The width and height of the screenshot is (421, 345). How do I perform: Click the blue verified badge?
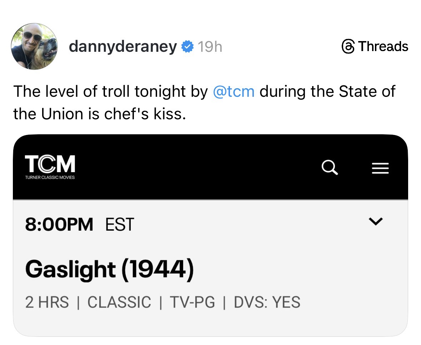point(187,46)
